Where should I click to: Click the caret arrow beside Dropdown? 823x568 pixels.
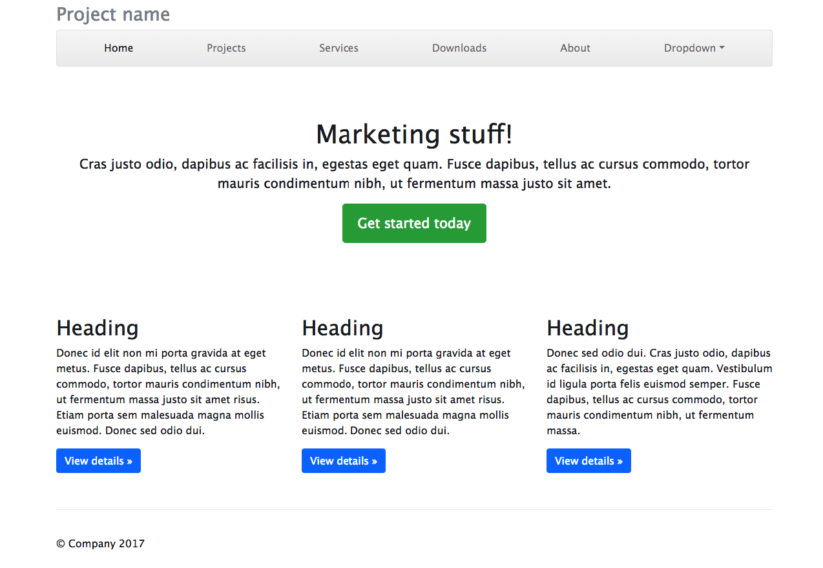point(722,48)
